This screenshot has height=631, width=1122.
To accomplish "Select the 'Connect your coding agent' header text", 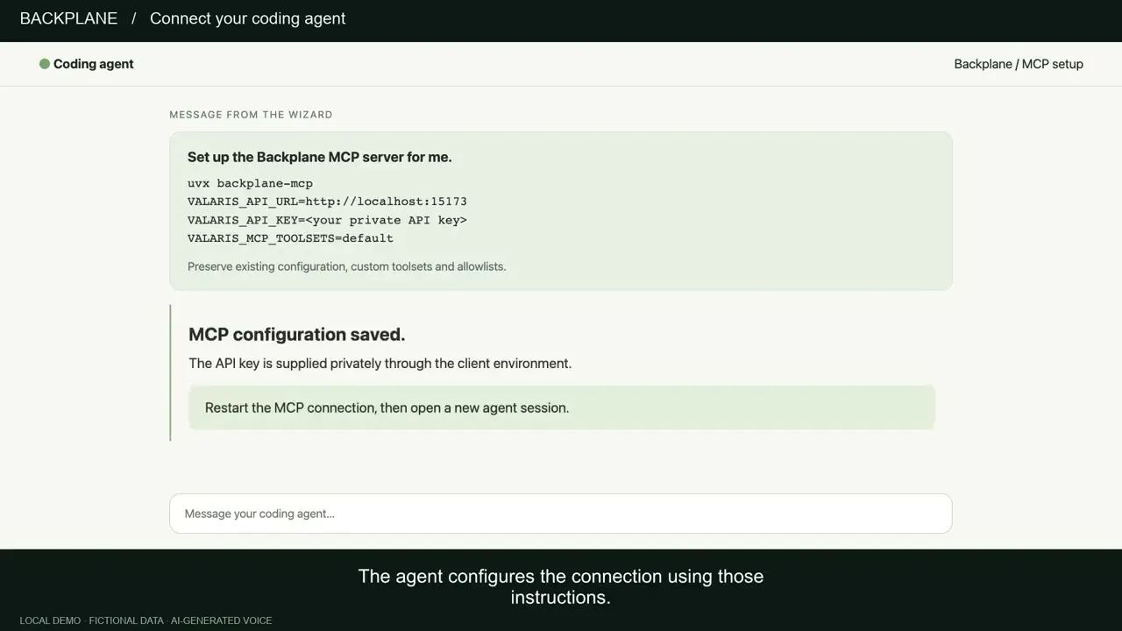I will [x=248, y=18].
